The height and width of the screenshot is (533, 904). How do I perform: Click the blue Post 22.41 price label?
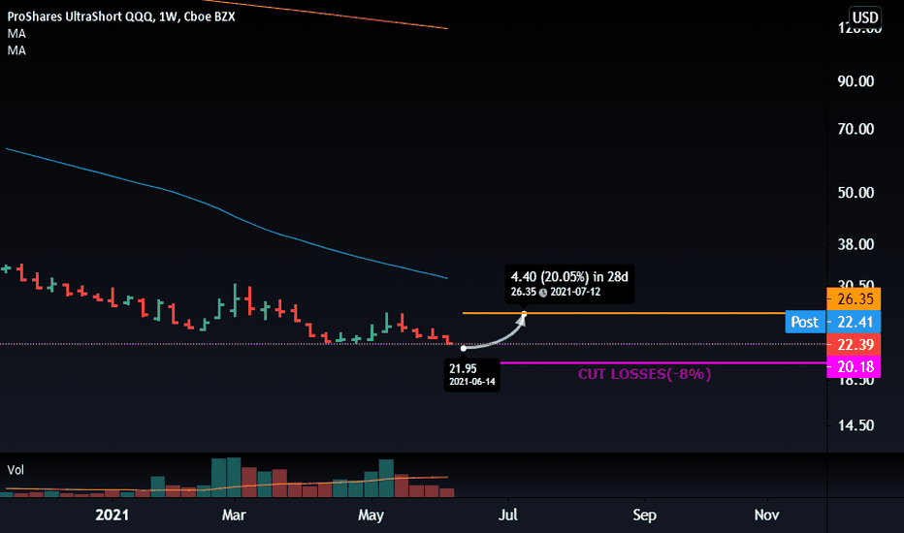point(833,322)
